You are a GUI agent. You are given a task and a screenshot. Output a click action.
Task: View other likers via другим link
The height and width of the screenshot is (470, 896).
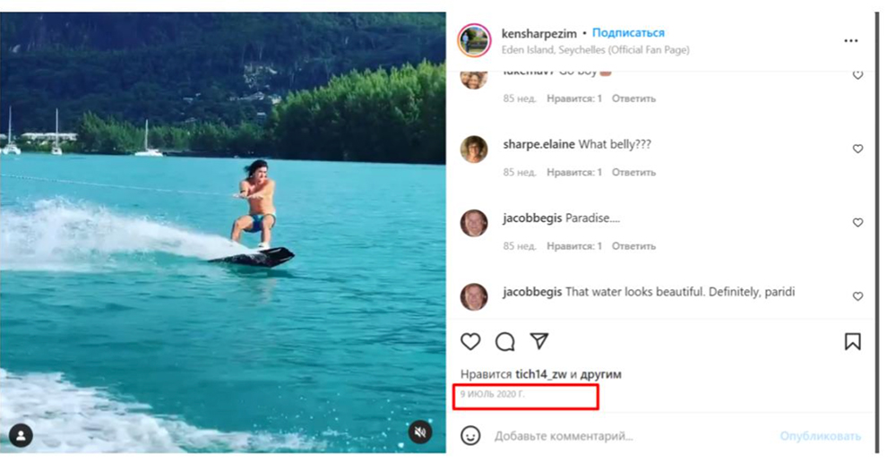point(600,374)
